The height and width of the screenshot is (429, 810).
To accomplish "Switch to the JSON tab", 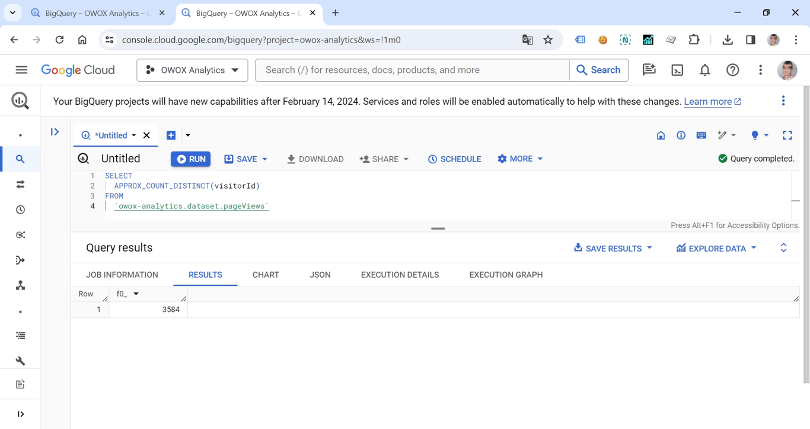I will click(320, 275).
